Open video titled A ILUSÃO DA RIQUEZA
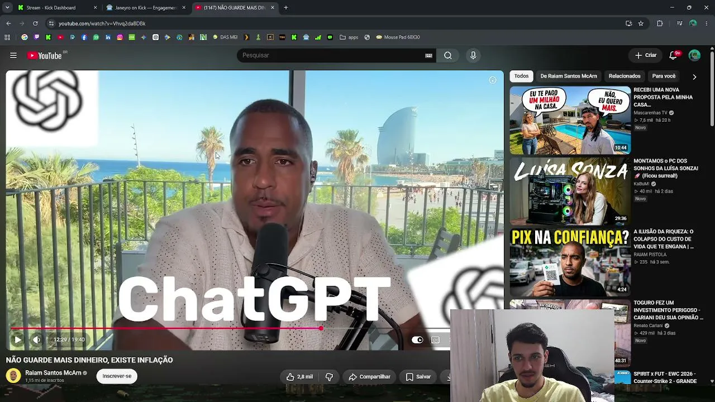715x402 pixels. [664, 239]
